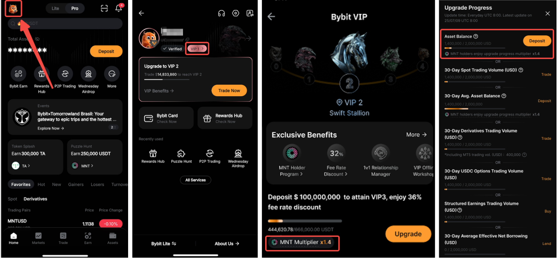Tap the scan QR code icon
The height and width of the screenshot is (258, 558).
(105, 8)
